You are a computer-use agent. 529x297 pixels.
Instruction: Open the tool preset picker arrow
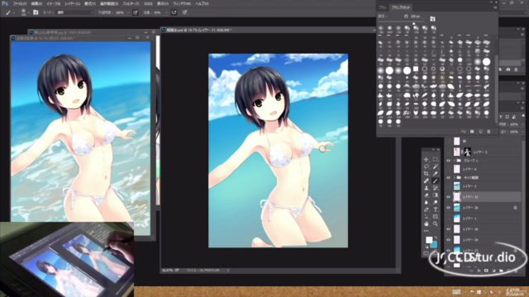(13, 12)
